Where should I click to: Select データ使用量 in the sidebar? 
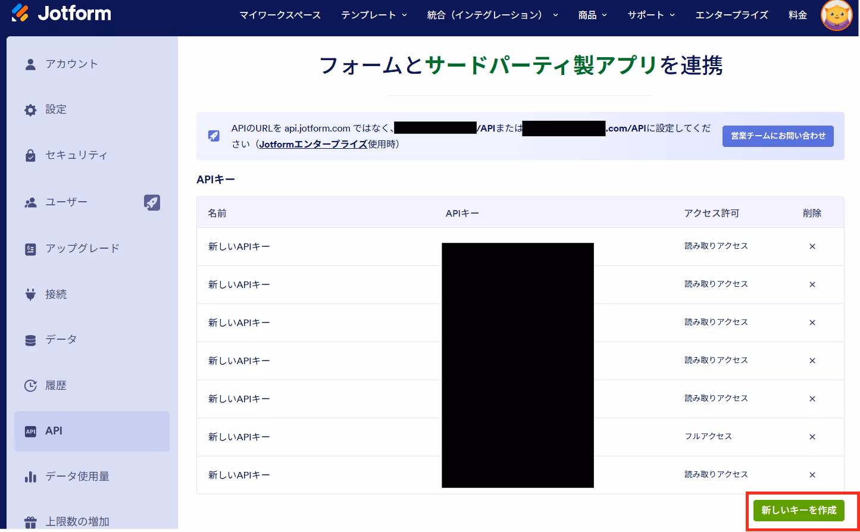(x=92, y=477)
